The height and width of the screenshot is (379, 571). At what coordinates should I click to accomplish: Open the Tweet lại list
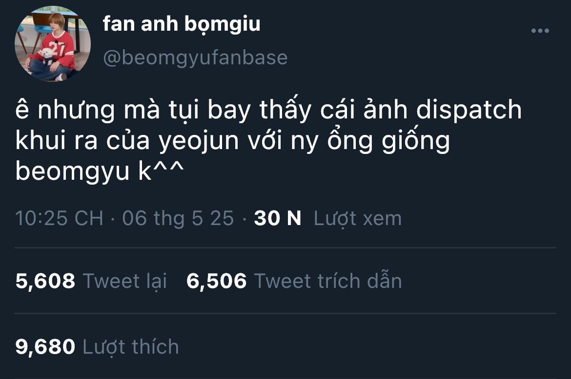tap(125, 281)
